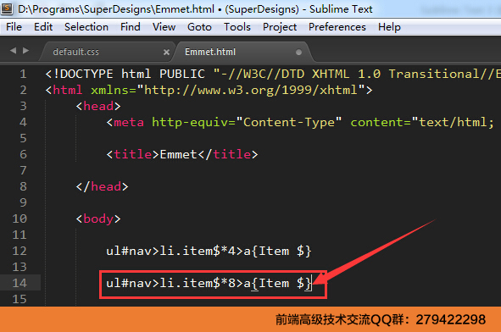Close the default.css tab
This screenshot has width=501, height=332.
(166, 52)
